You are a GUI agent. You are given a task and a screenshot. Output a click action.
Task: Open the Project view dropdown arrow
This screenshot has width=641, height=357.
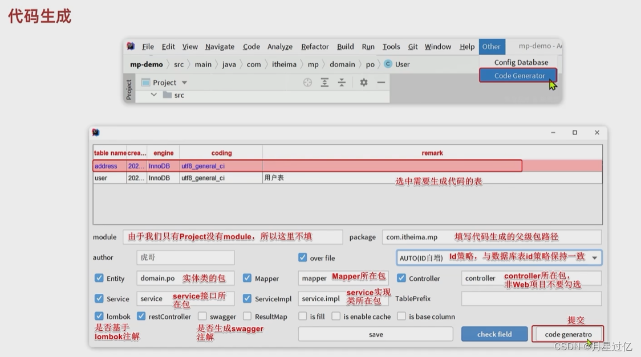click(184, 83)
